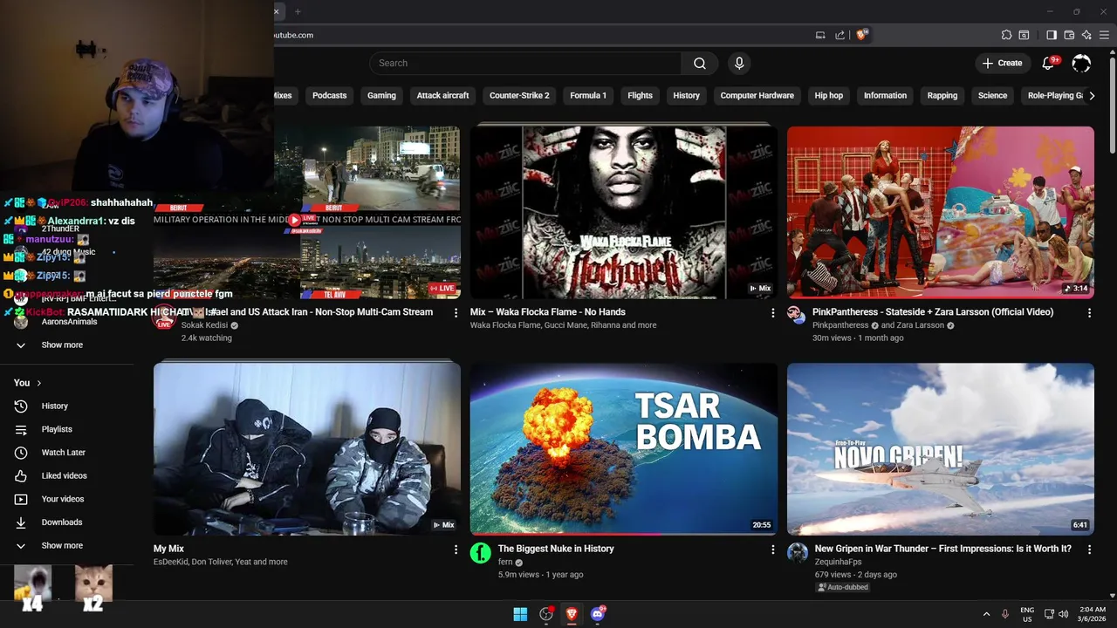Screen dimensions: 1117x628
Task: Open title Mix – Waka Flocka Flame
Action: point(547,312)
